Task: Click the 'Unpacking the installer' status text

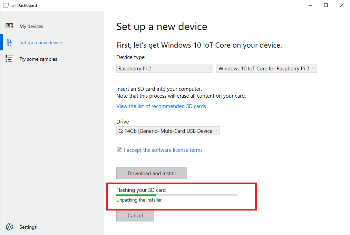Action: pos(139,200)
